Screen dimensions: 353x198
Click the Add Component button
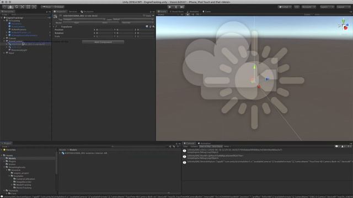pyautogui.click(x=103, y=42)
